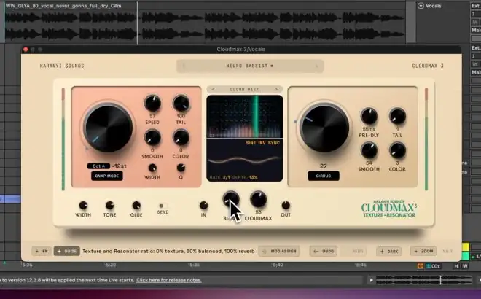Open the Oct A scale dropdown
The image size is (481, 299).
(x=98, y=166)
